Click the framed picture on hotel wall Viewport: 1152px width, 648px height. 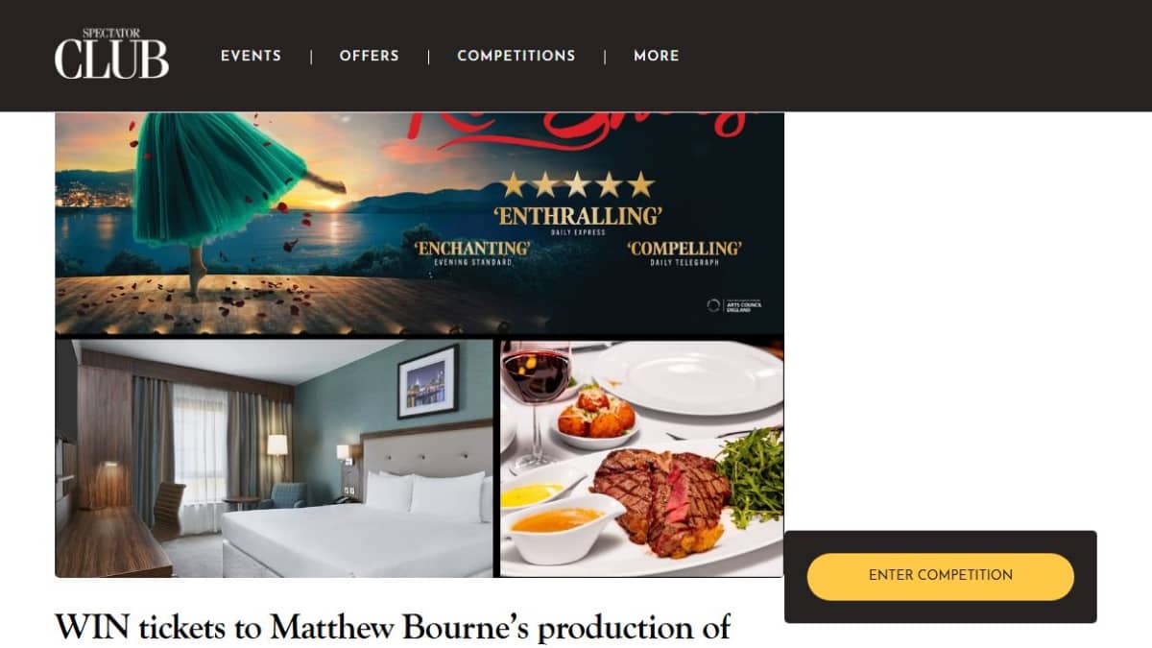[x=427, y=381]
